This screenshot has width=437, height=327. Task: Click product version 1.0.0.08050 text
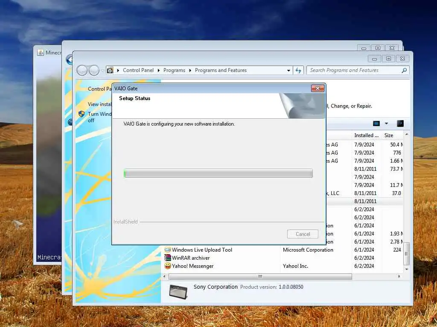click(x=291, y=287)
